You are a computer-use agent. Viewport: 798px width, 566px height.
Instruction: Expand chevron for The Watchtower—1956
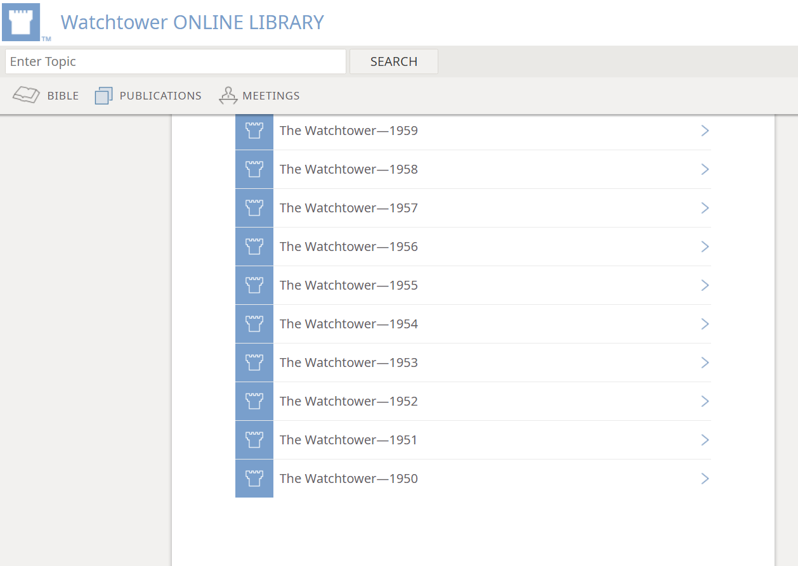705,247
